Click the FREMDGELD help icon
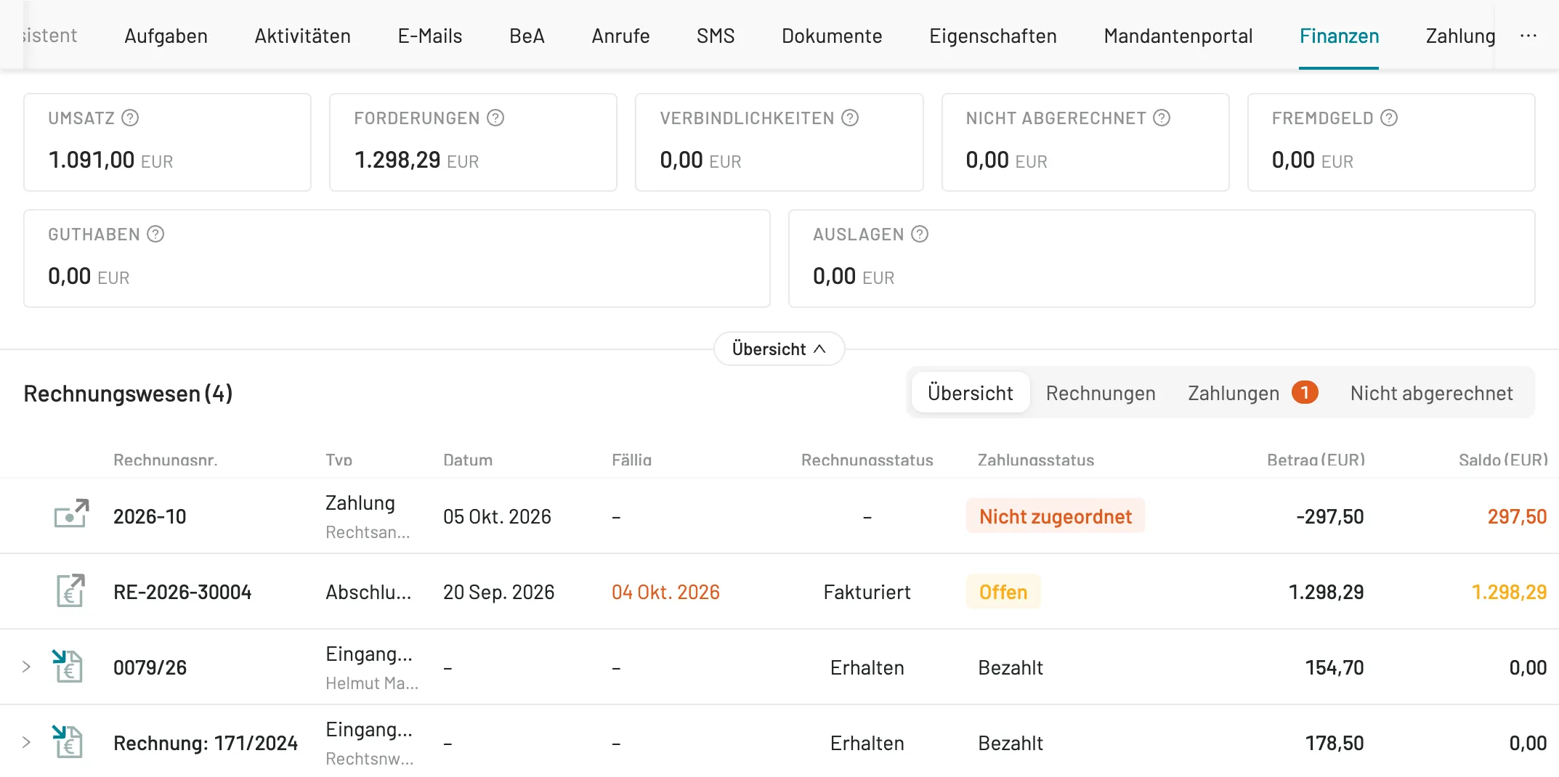Image resolution: width=1559 pixels, height=777 pixels. tap(1389, 118)
